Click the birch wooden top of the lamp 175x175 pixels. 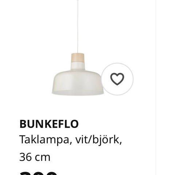pyautogui.click(x=78, y=58)
